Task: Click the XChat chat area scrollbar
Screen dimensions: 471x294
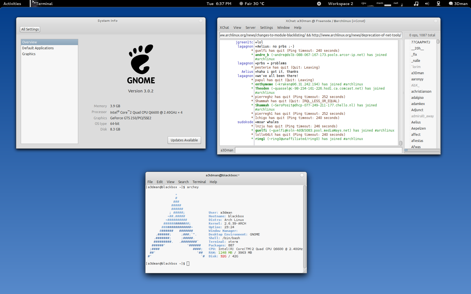Action: (x=401, y=92)
